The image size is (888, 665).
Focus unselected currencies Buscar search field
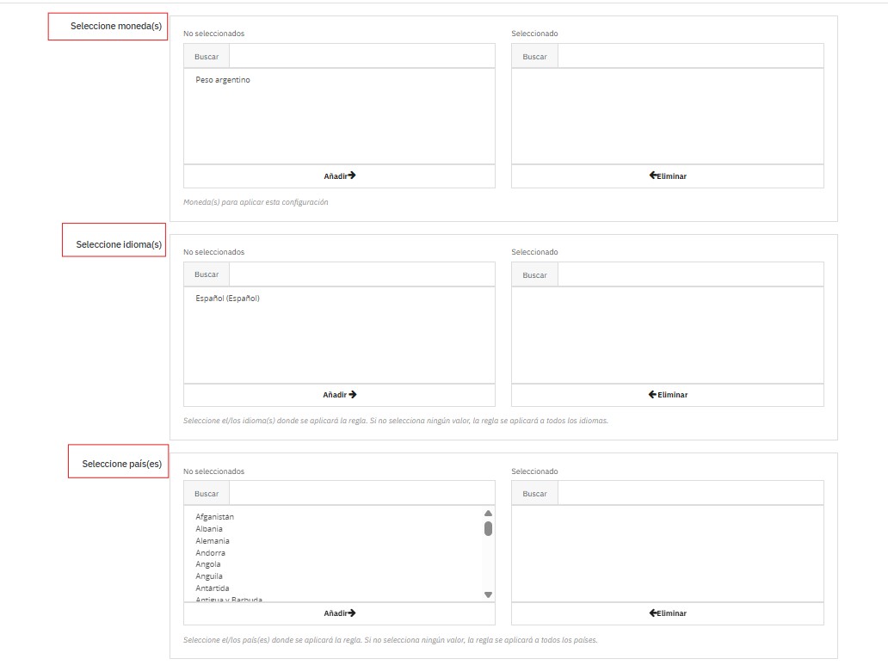pyautogui.click(x=361, y=57)
